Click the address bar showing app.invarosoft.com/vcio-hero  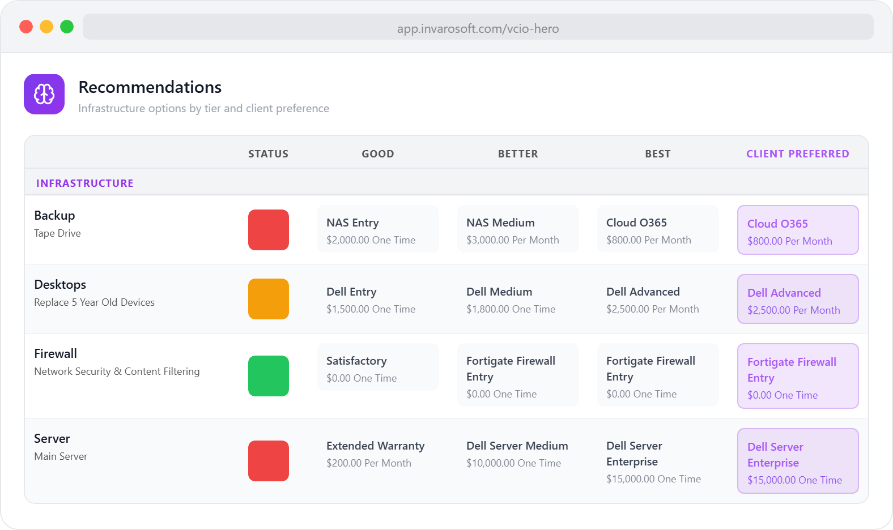(x=478, y=27)
